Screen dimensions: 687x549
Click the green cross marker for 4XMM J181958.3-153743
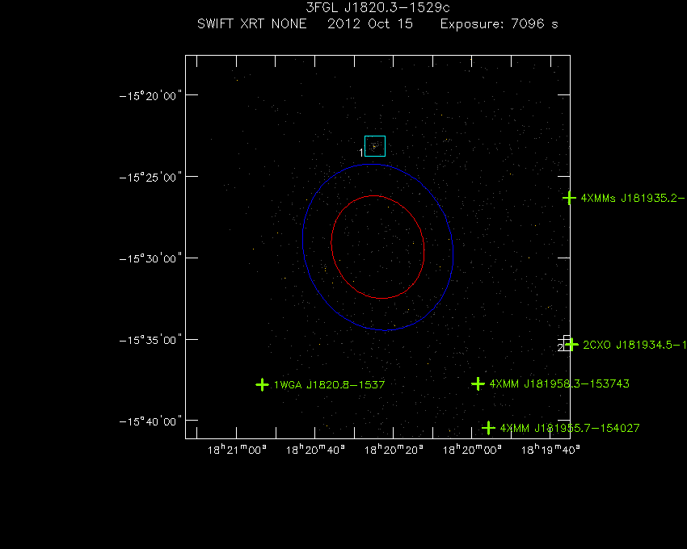[478, 384]
